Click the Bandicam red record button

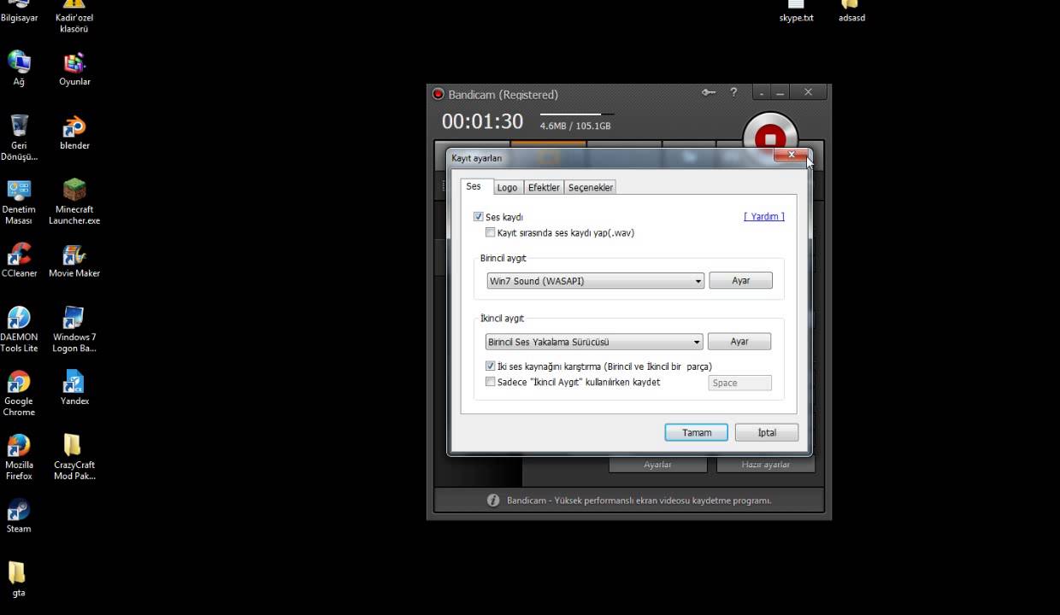coord(770,137)
